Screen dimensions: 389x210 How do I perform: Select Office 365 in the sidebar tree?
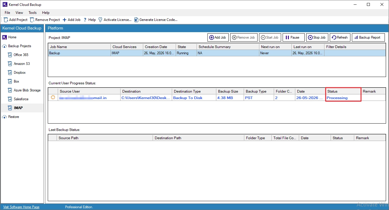(x=21, y=55)
